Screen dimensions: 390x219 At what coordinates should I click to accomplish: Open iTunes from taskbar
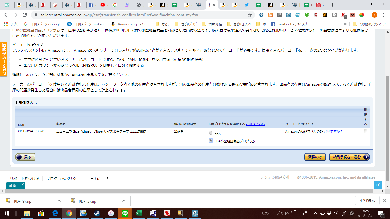click(x=111, y=213)
